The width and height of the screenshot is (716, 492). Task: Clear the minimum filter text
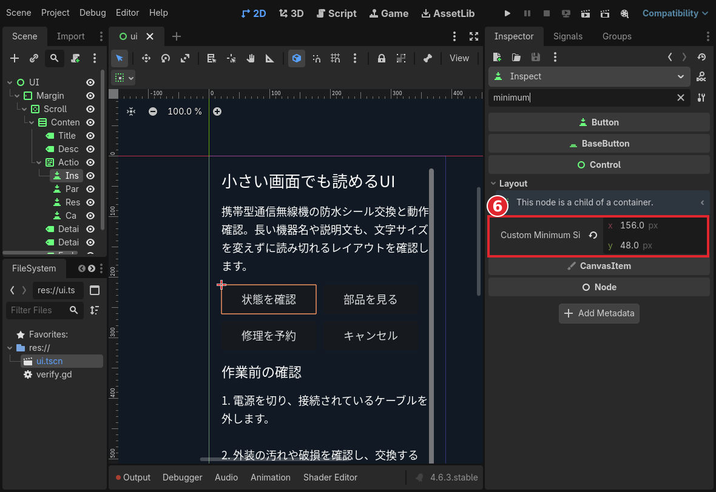click(x=680, y=98)
